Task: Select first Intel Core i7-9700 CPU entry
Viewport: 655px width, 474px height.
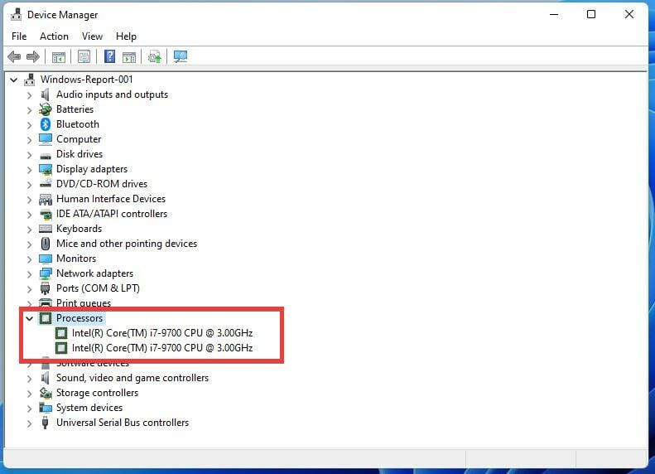Action: coord(162,333)
